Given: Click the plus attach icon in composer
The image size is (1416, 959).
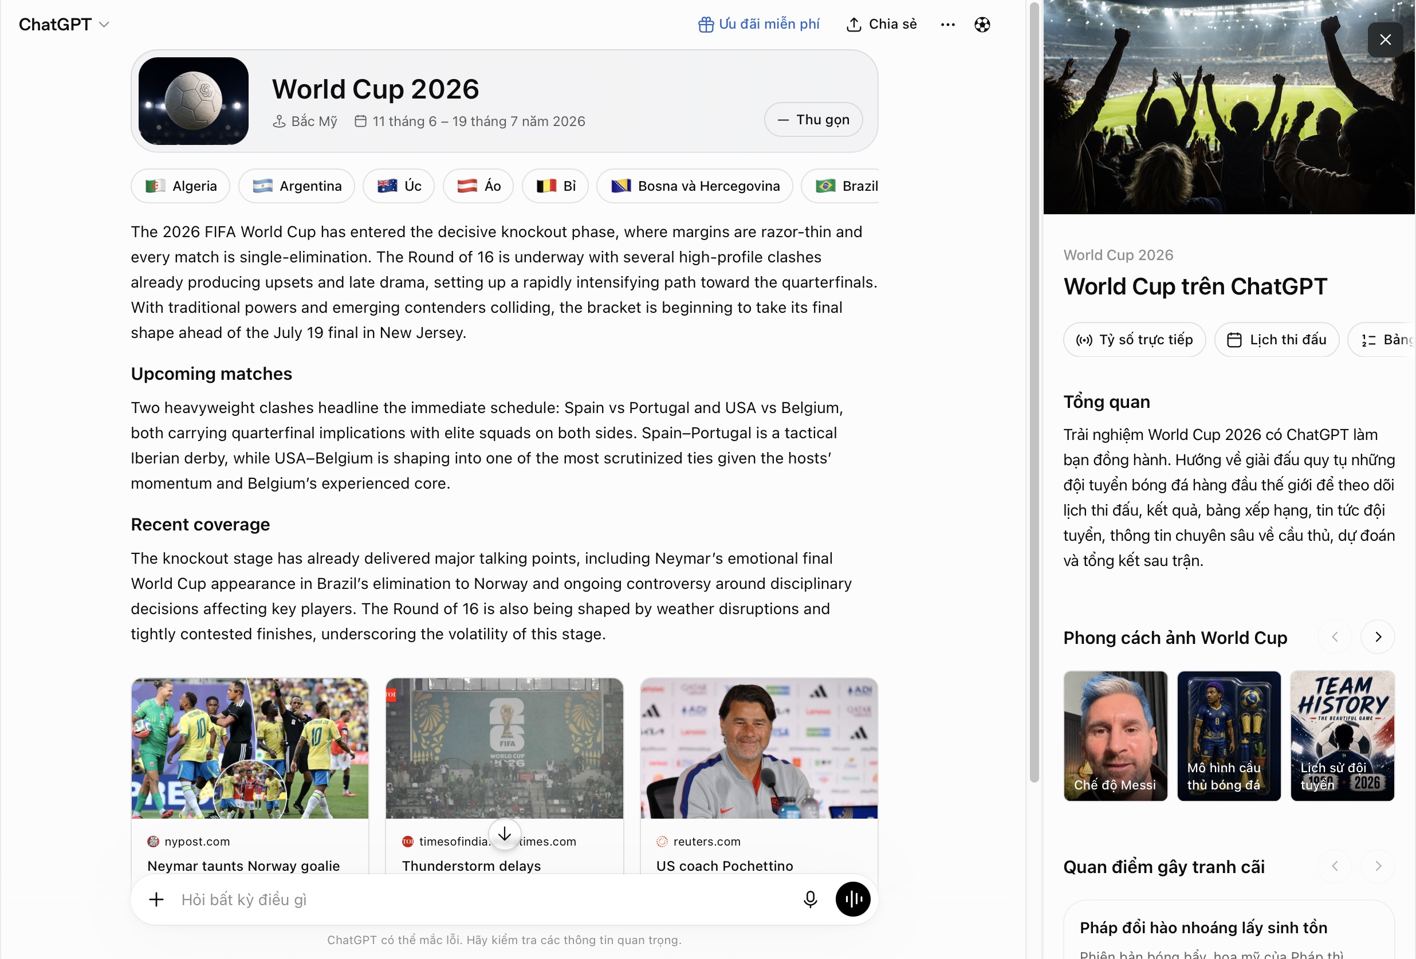Looking at the screenshot, I should (156, 899).
